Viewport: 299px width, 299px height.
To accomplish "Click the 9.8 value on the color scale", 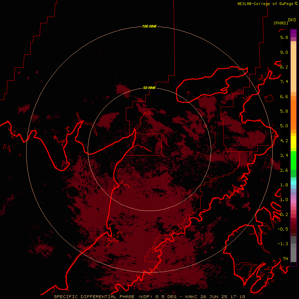I will (x=284, y=37).
